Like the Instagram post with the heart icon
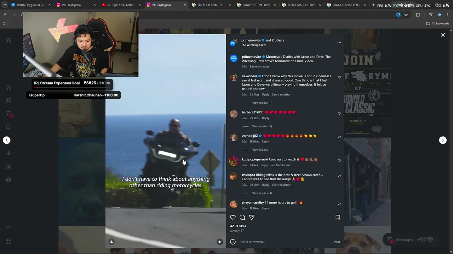This screenshot has width=453, height=254. [x=233, y=217]
